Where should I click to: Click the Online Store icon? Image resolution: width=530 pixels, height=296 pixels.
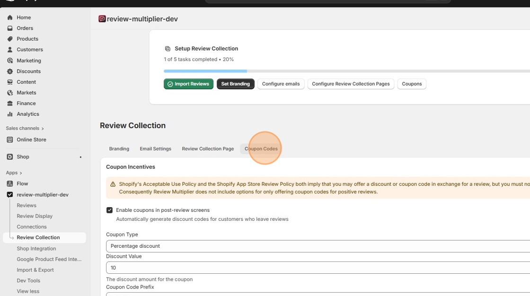(x=10, y=139)
